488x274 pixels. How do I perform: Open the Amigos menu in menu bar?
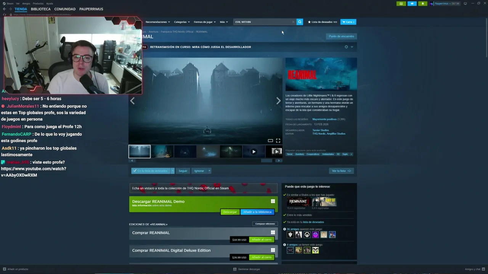pos(26,3)
